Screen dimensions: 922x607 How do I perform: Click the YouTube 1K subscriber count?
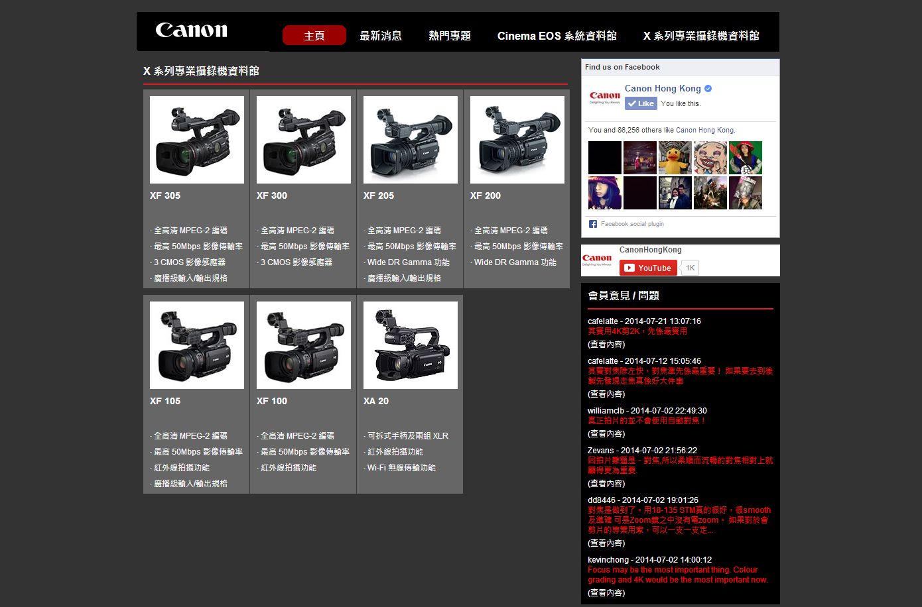click(x=690, y=268)
